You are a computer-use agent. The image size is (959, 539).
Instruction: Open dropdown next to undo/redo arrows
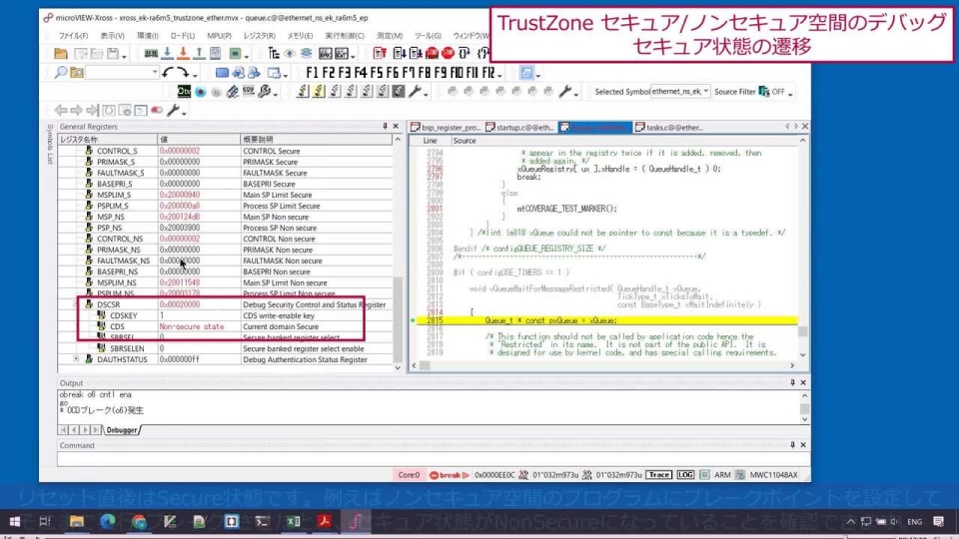[x=195, y=75]
